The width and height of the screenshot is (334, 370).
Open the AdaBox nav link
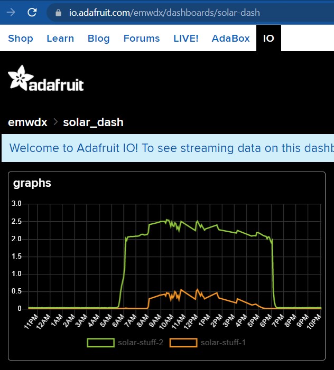click(x=230, y=38)
